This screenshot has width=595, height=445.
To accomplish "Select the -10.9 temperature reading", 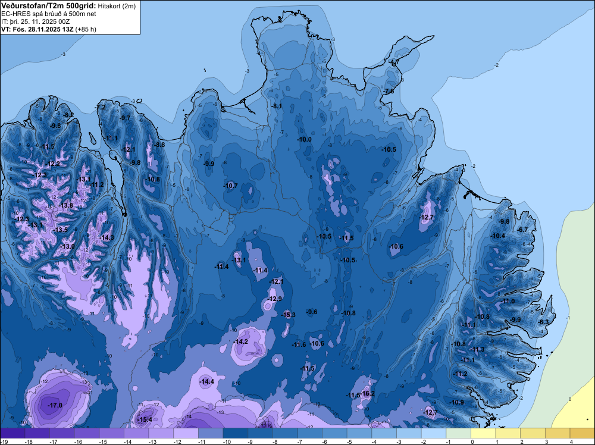I will point(457,403).
